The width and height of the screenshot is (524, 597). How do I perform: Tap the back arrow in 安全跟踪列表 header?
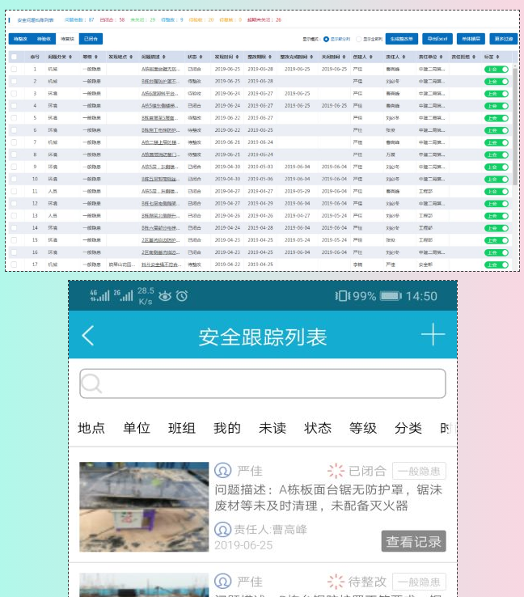click(x=88, y=336)
